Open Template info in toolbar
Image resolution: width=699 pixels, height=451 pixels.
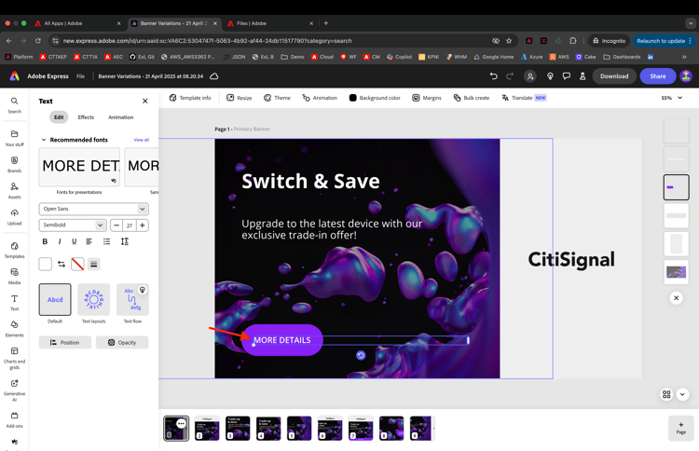click(190, 98)
